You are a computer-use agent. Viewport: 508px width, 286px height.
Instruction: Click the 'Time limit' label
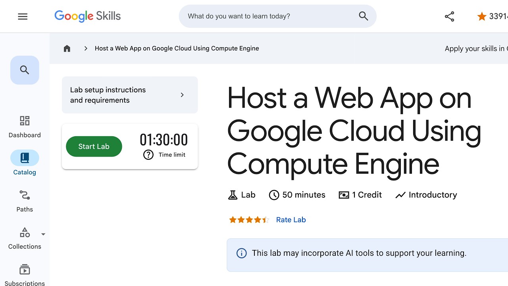(x=172, y=155)
